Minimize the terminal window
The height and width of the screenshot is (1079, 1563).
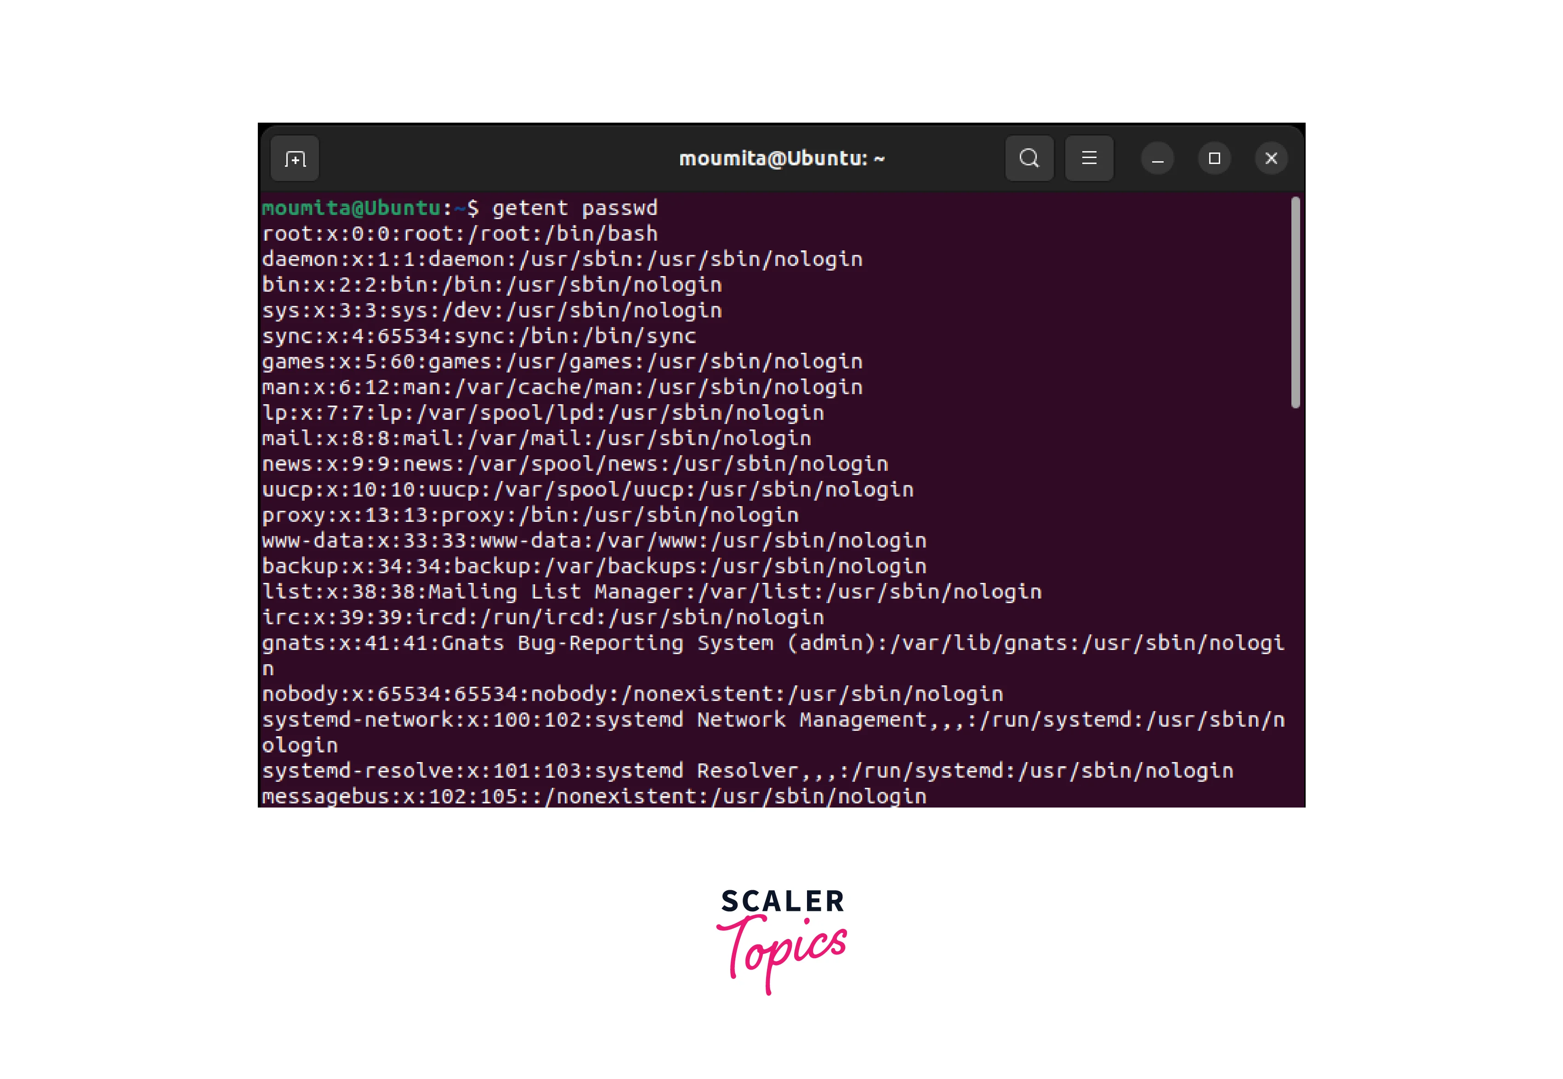(1157, 159)
